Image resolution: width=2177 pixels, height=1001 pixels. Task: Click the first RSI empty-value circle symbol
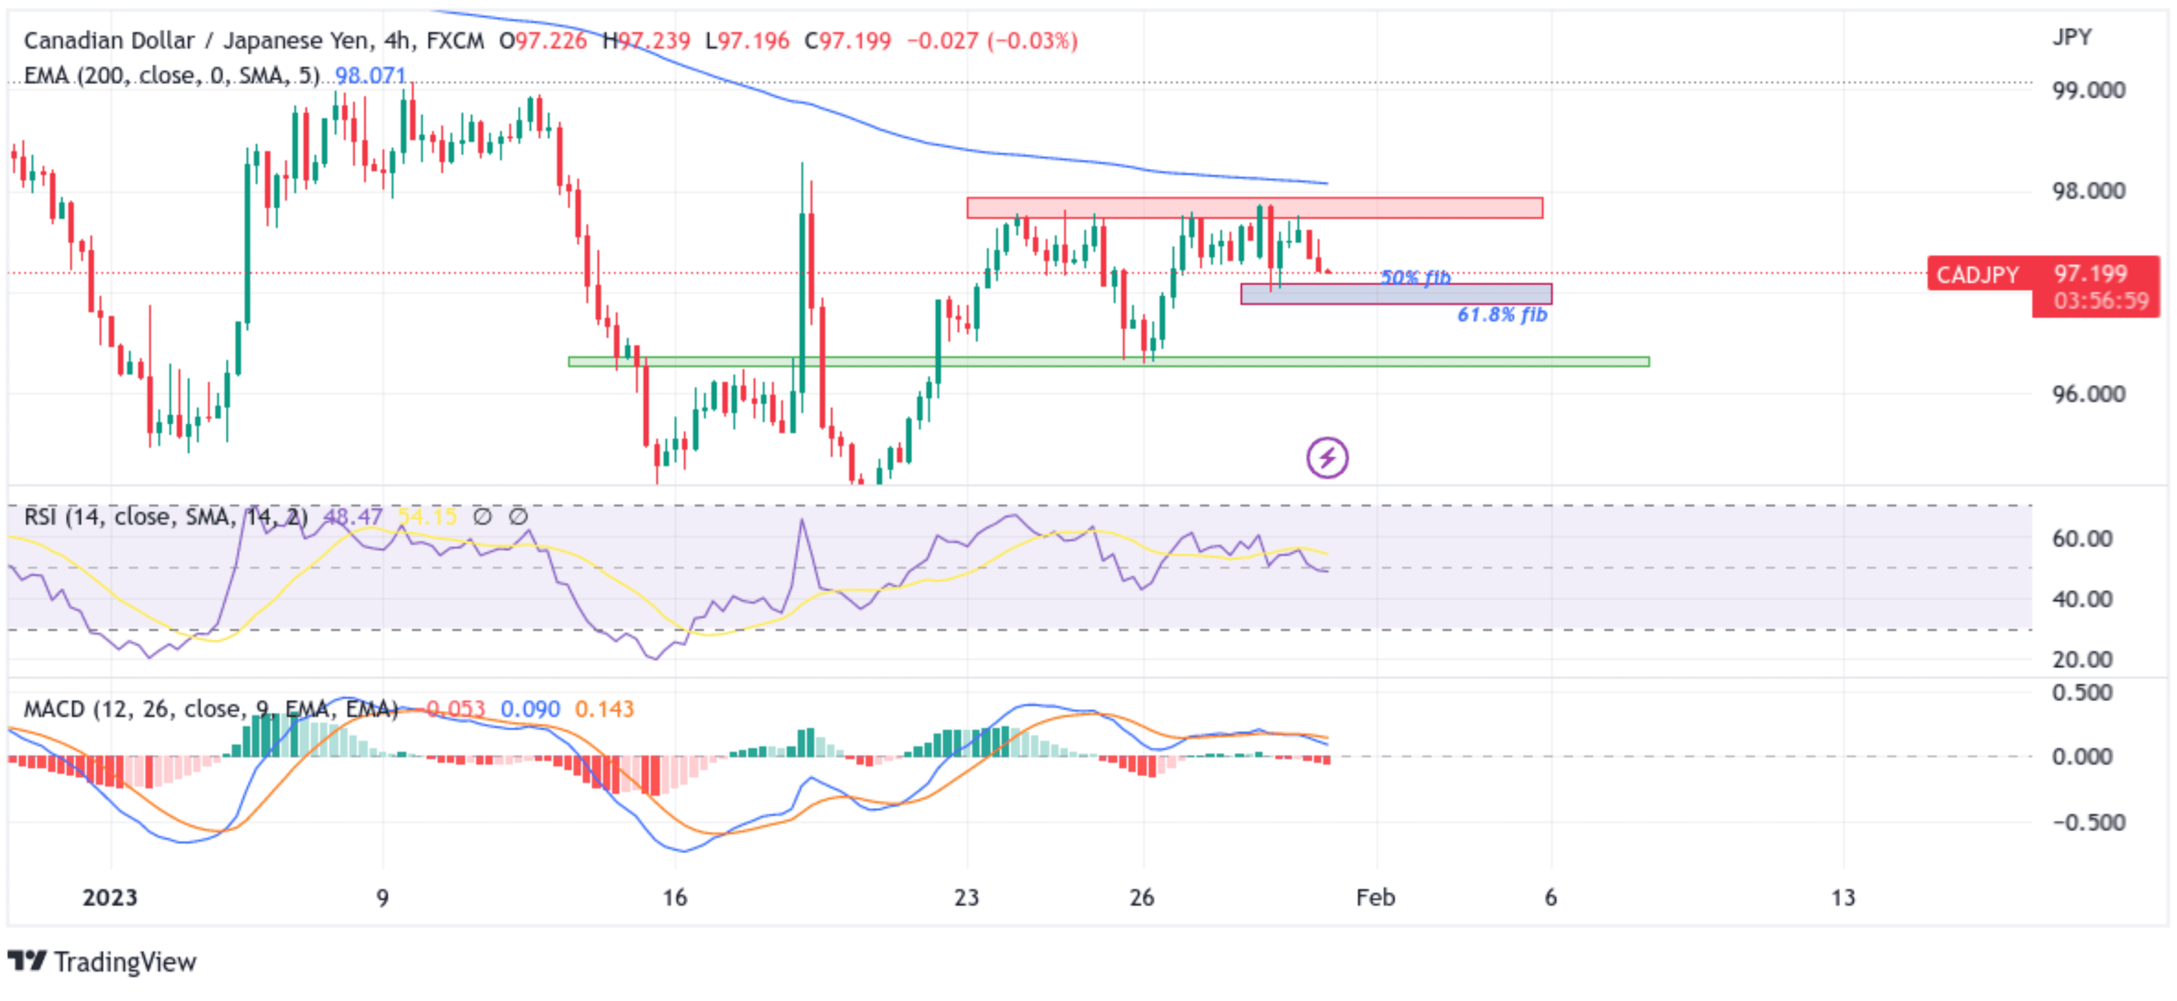pos(482,516)
